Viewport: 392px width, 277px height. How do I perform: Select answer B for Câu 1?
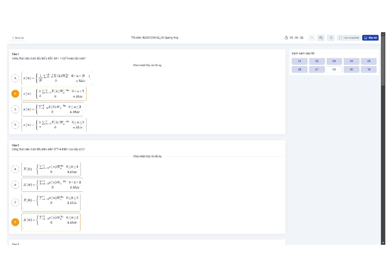tap(15, 94)
